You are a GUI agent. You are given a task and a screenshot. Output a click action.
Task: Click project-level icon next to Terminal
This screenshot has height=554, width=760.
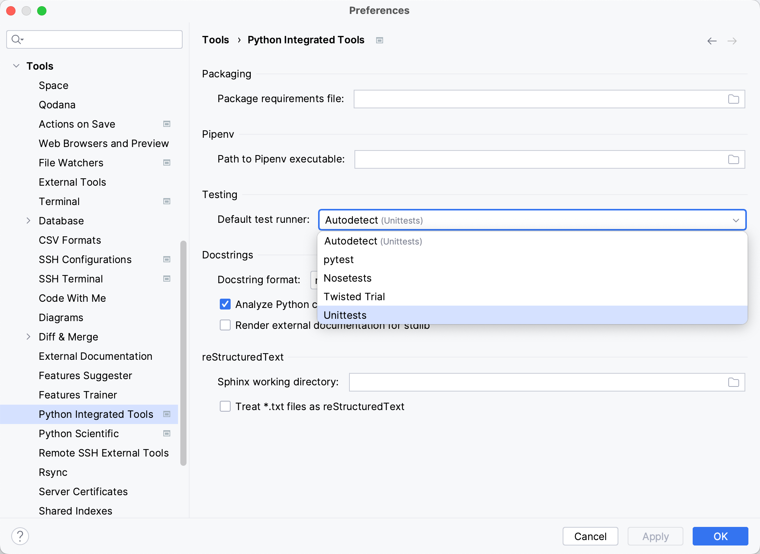click(x=167, y=201)
